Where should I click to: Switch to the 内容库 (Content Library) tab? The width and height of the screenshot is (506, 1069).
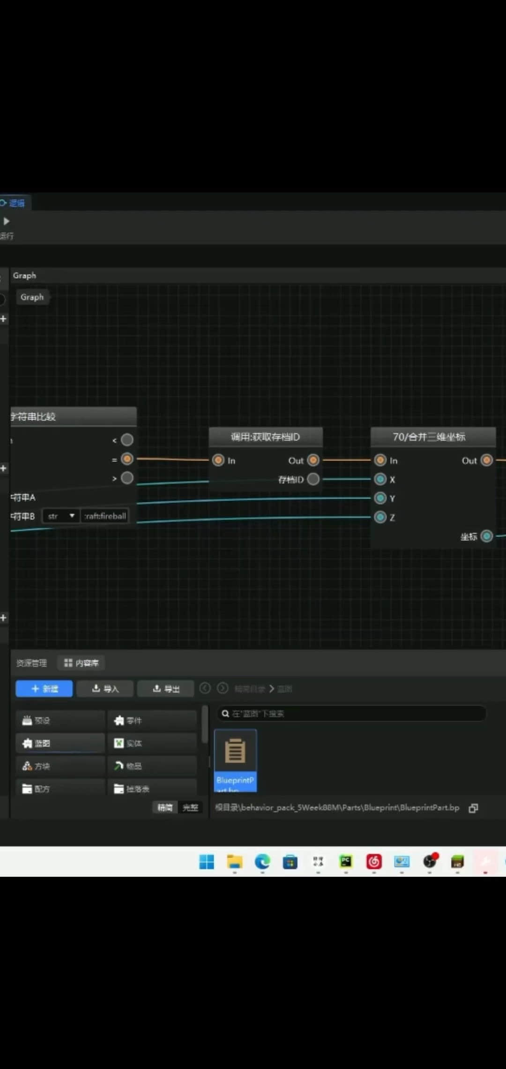(82, 663)
